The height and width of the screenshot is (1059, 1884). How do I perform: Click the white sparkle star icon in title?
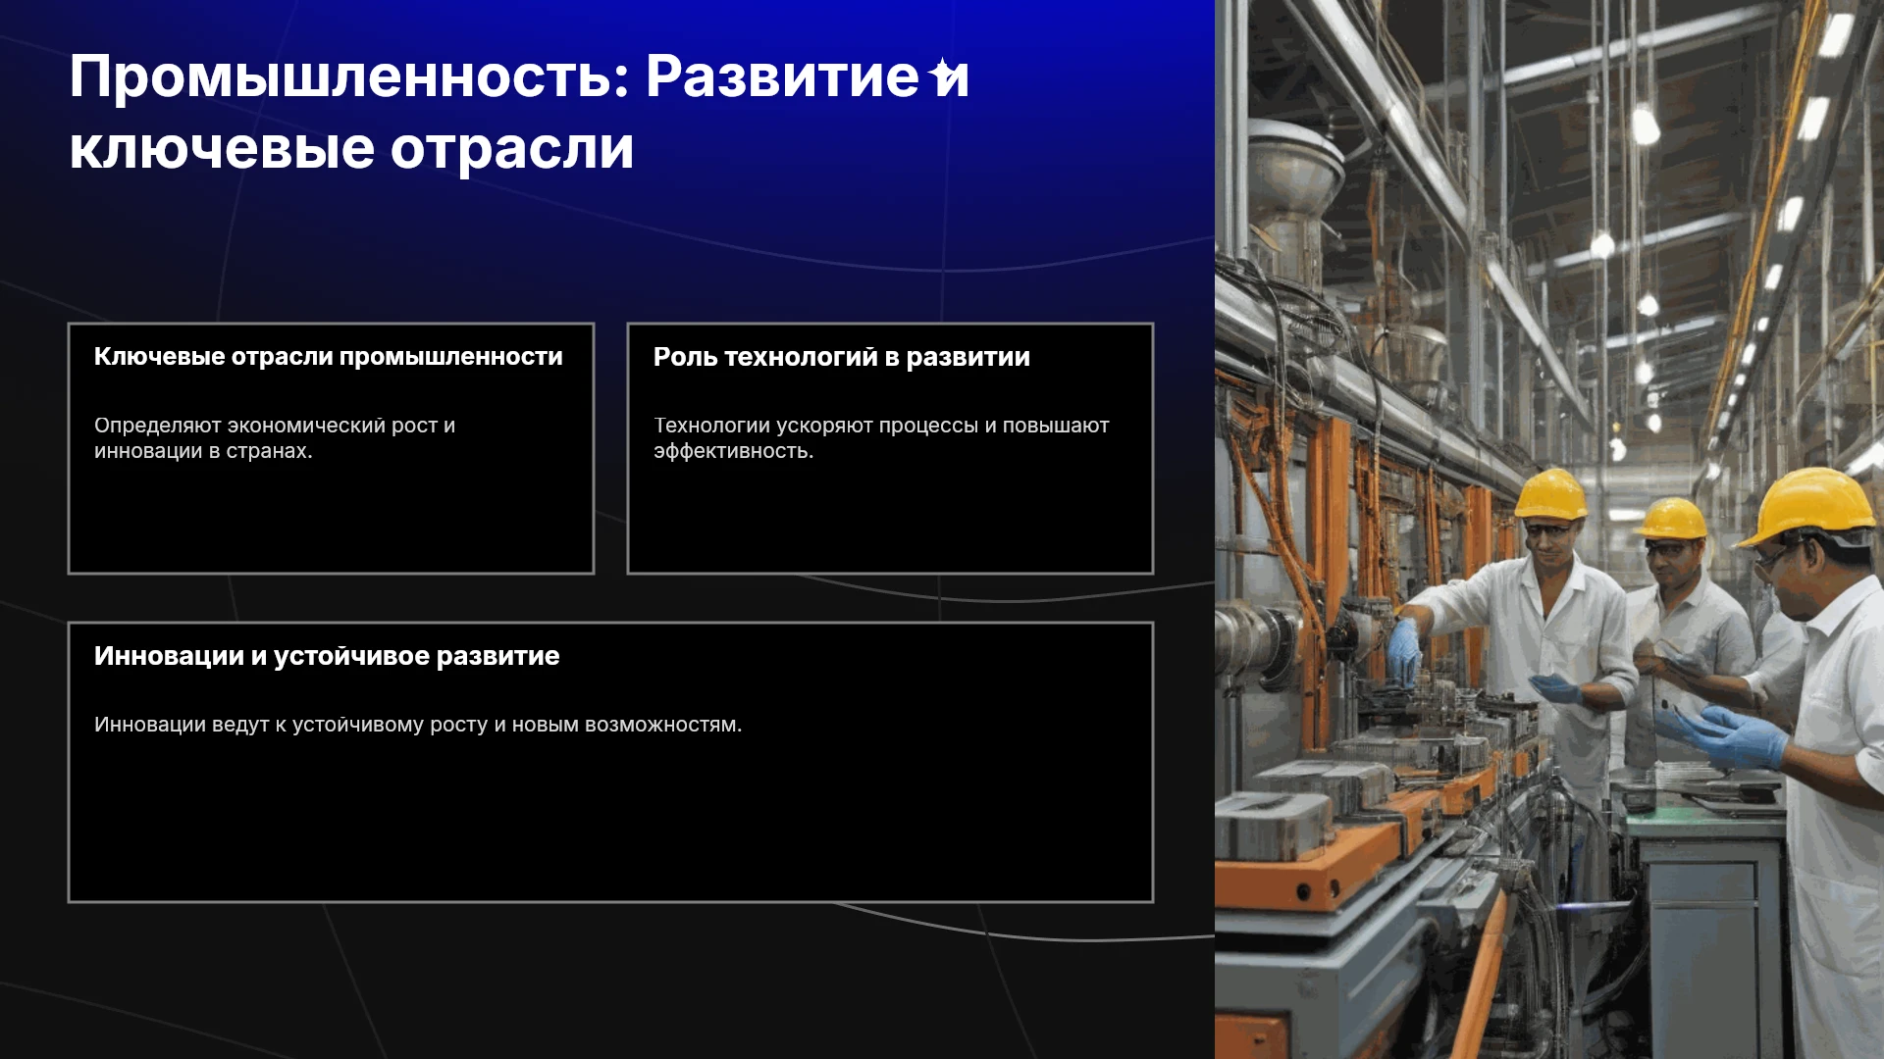click(x=942, y=73)
